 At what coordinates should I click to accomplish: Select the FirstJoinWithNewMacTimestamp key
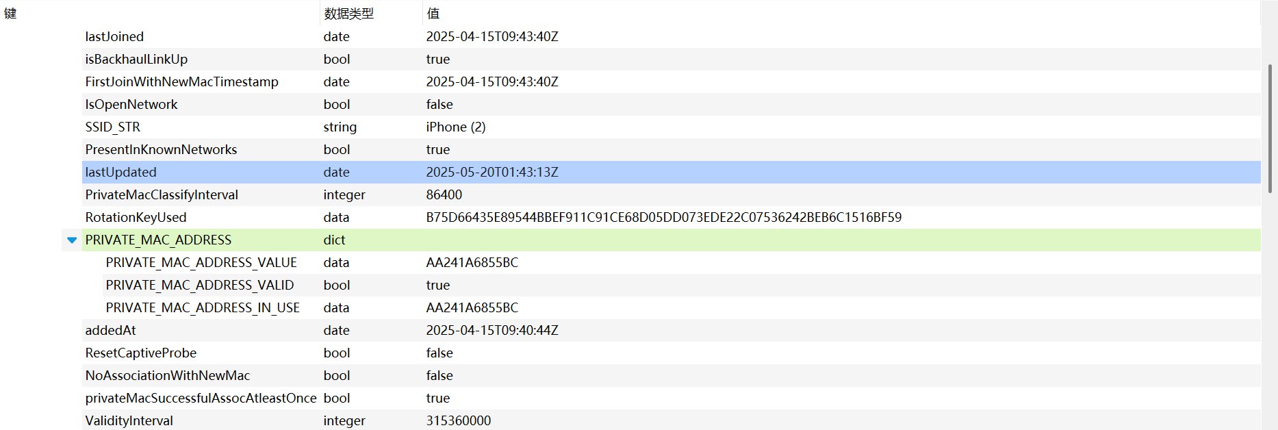click(x=181, y=82)
